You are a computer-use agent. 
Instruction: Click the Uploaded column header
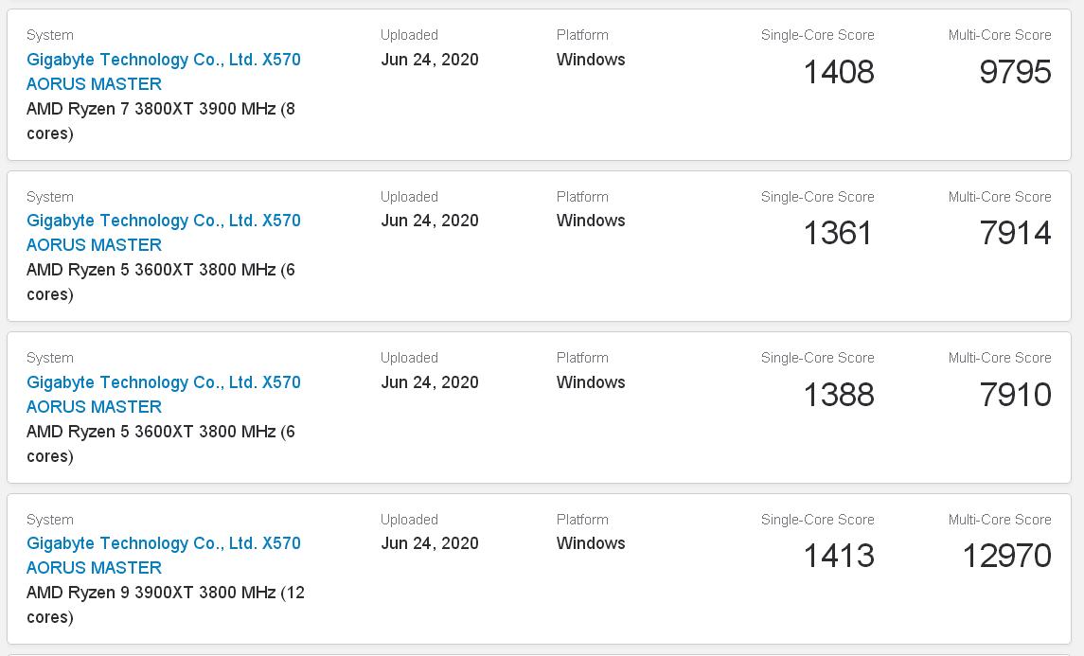(410, 35)
